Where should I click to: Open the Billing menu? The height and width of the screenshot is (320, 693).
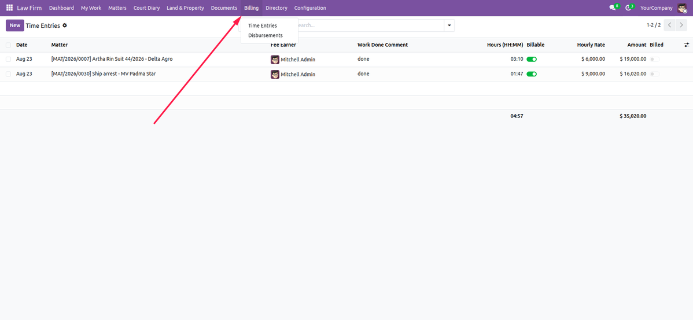tap(252, 8)
